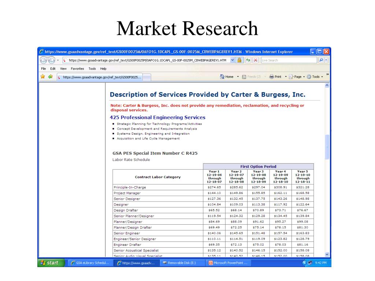Switch to Microsoft PowerPoint taskbar item

pyautogui.click(x=228, y=263)
